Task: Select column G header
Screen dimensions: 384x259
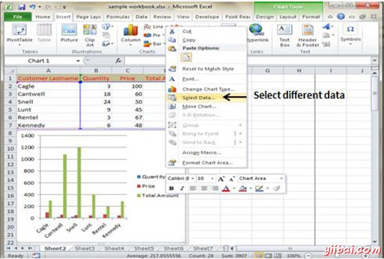Action: tap(267, 71)
